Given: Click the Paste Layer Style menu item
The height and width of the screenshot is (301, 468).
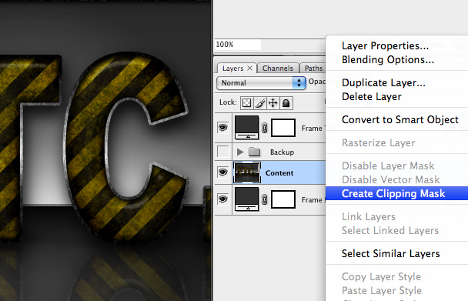Looking at the screenshot, I should pos(382,290).
